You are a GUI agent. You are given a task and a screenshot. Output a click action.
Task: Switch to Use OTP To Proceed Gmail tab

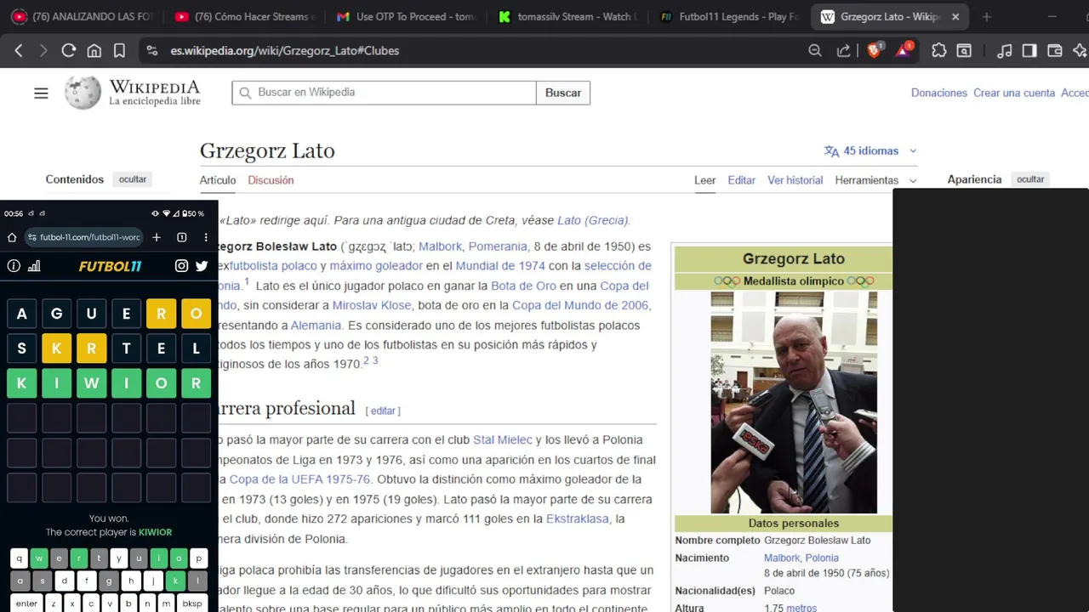(x=405, y=16)
